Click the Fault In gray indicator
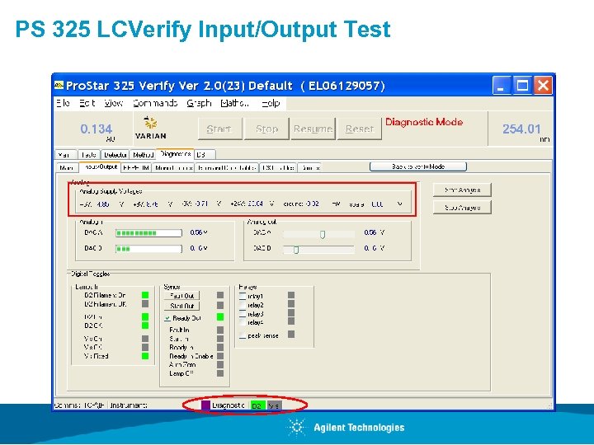This screenshot has height=445, width=594. [x=220, y=330]
